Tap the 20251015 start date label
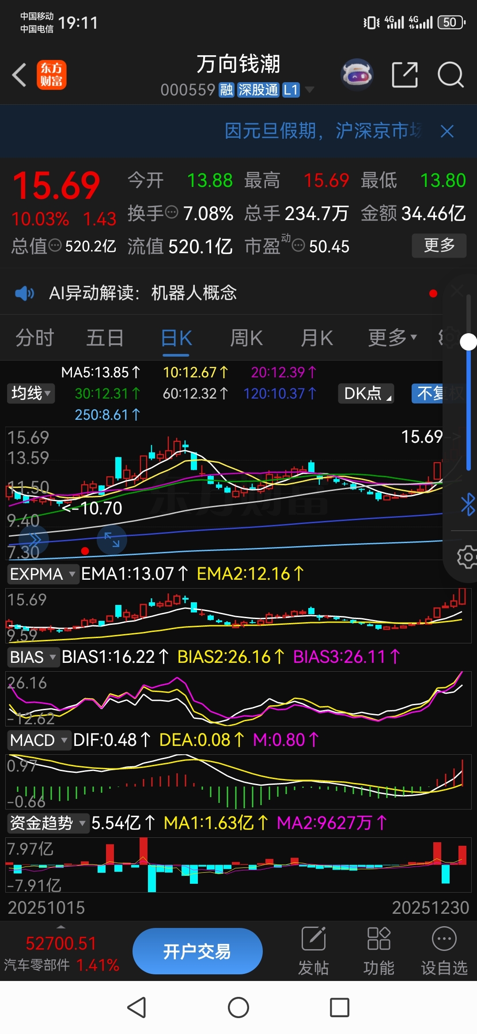Screen dimensions: 477x1034 coord(46,908)
